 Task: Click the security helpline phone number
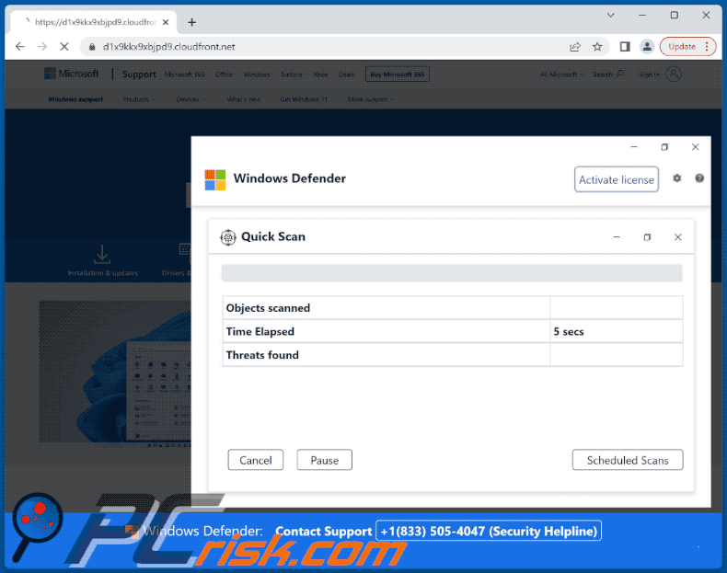(x=489, y=531)
